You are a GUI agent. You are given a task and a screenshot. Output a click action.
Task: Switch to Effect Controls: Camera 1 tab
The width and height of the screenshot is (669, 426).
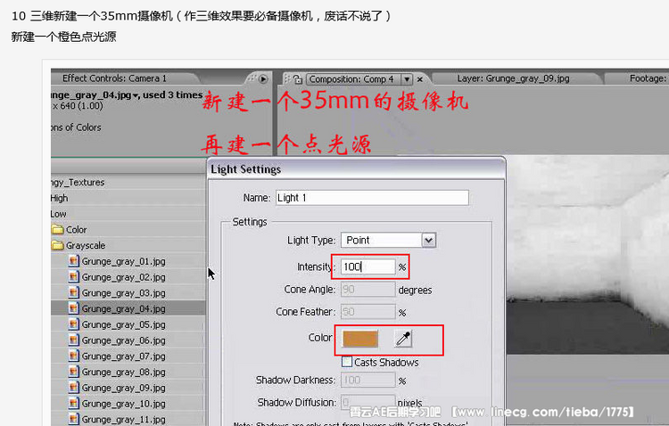click(x=114, y=78)
